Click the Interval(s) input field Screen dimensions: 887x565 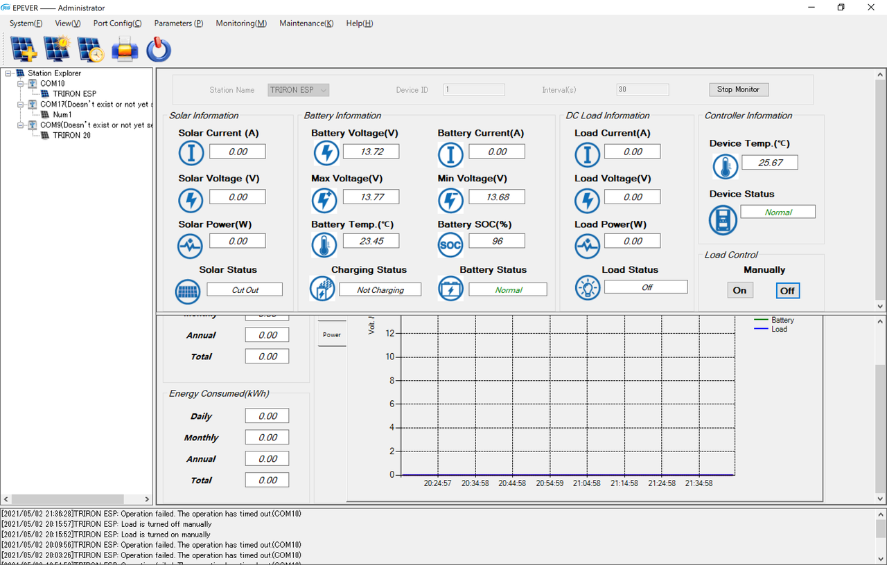coord(642,90)
